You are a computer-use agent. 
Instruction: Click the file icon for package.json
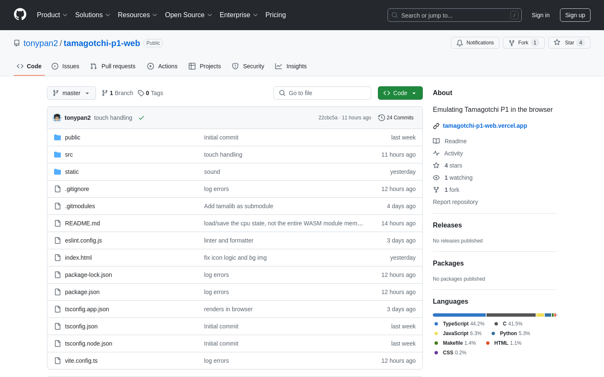coord(57,292)
